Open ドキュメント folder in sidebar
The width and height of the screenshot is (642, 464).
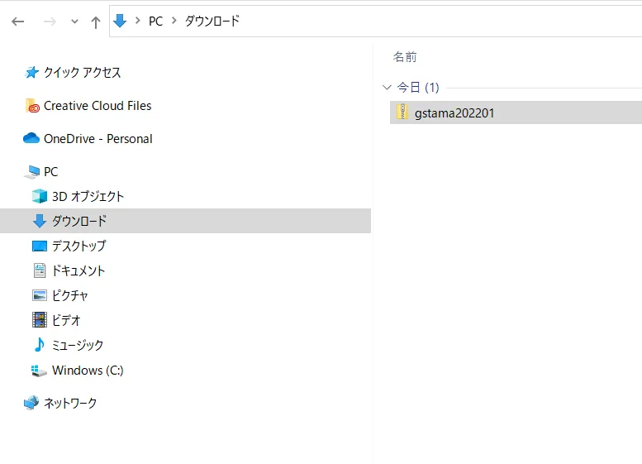(x=78, y=270)
